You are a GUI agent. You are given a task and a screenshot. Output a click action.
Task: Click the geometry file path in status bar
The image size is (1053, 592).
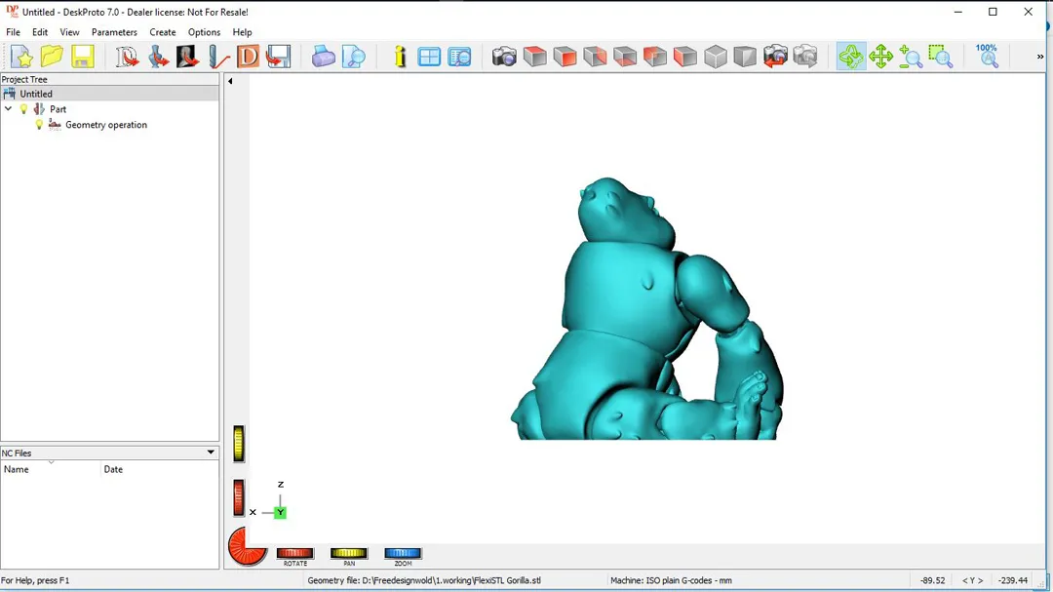click(424, 580)
